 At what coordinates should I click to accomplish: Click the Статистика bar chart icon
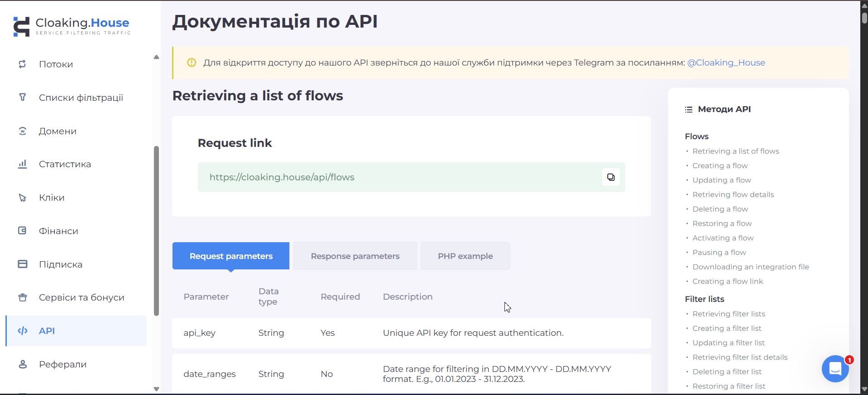(x=22, y=164)
